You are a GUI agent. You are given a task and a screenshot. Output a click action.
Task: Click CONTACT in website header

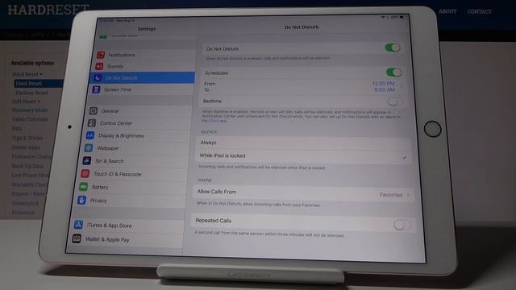[480, 11]
